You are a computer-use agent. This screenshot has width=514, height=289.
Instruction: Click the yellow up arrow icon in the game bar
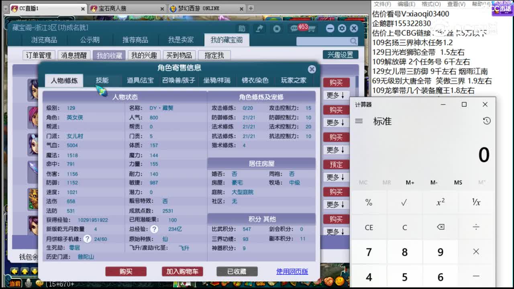25,271
